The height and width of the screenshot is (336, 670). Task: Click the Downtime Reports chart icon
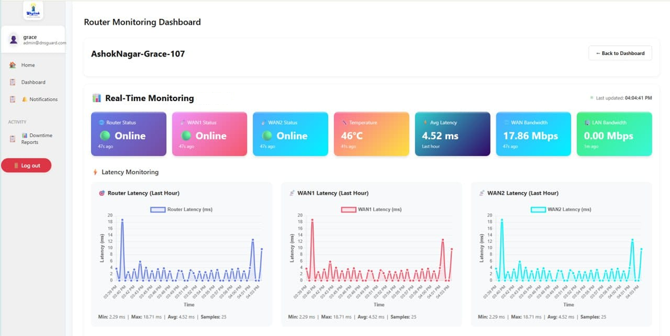pyautogui.click(x=24, y=135)
